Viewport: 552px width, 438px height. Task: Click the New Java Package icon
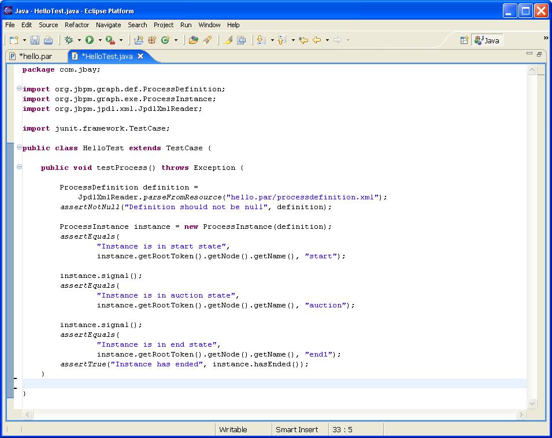click(x=152, y=40)
